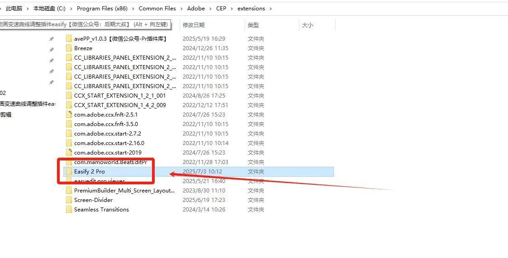
Task: Select the com.adobe.ccx.start-2019 folder icon
Action: pos(69,152)
